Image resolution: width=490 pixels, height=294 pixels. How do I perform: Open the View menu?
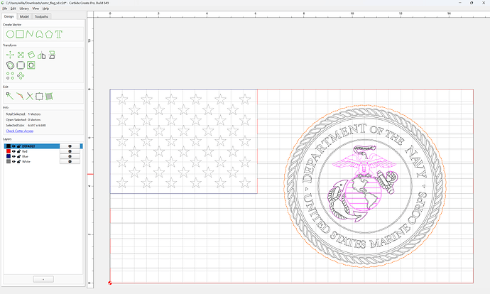click(x=36, y=9)
